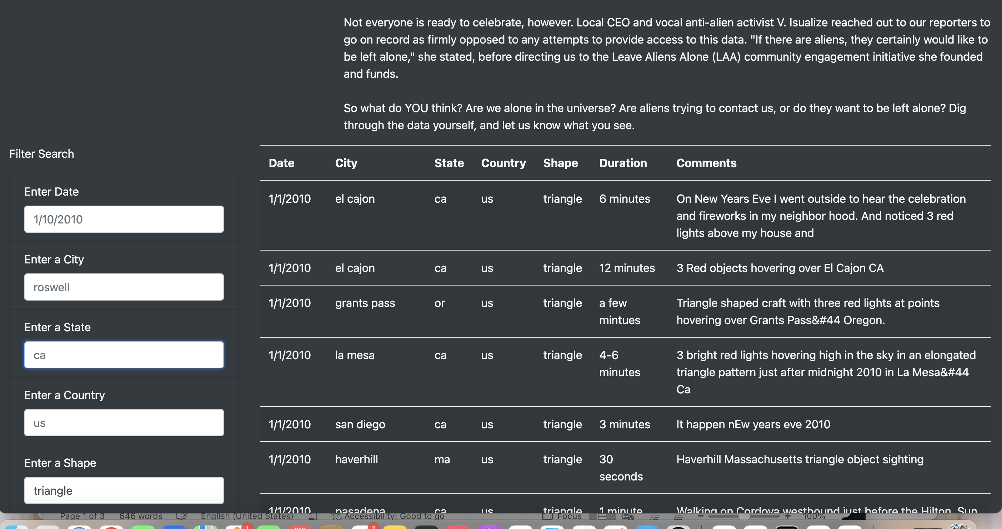Viewport: 1002px width, 529px height.
Task: Click comment 'It happen nEw years eve 2010'
Action: coord(753,424)
